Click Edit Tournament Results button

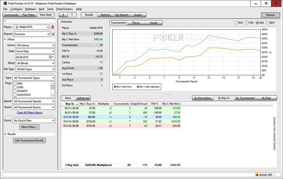coord(29,140)
